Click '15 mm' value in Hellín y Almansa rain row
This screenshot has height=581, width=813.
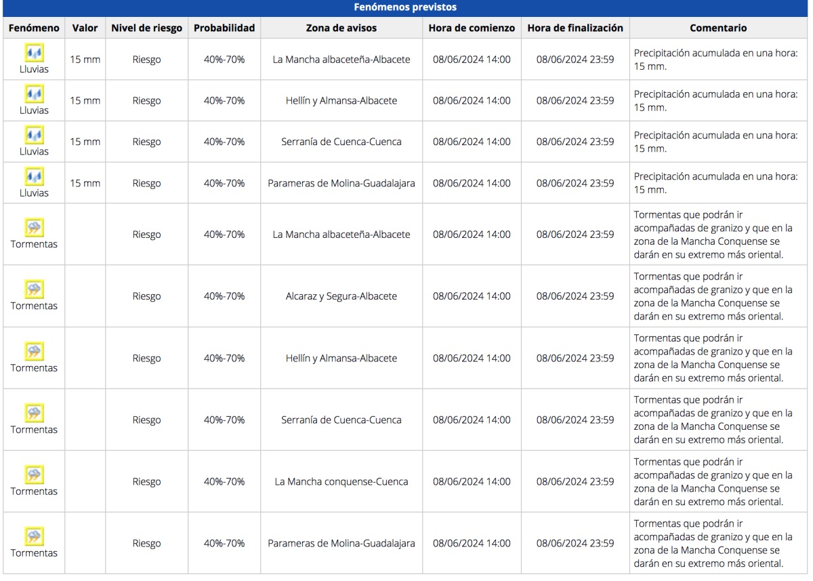pyautogui.click(x=85, y=100)
